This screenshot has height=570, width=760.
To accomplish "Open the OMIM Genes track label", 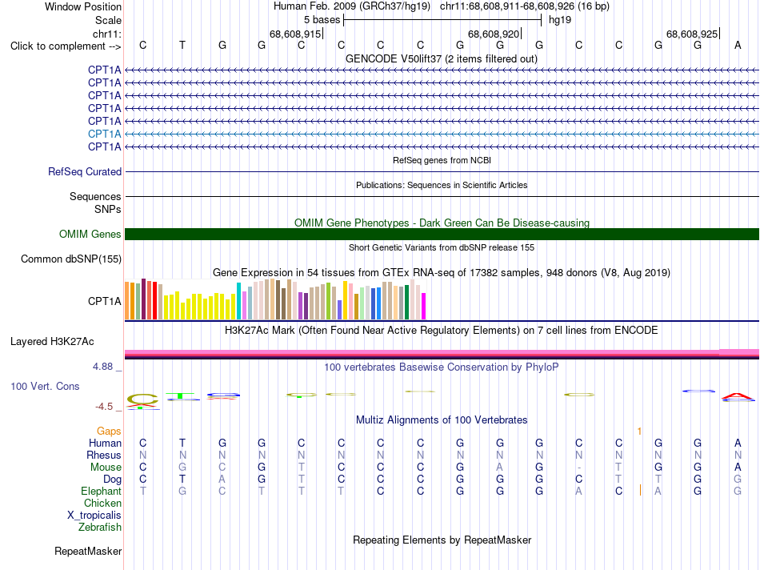I will [90, 235].
